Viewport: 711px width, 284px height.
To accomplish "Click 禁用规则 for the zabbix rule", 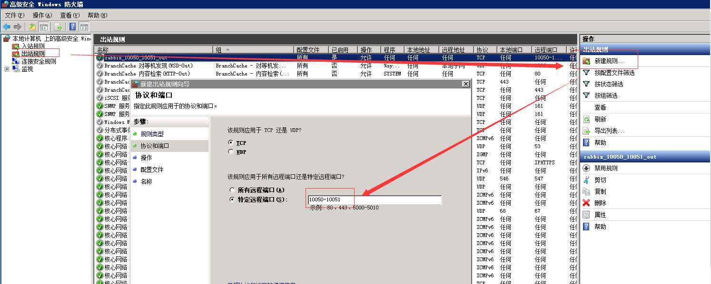I will 606,168.
